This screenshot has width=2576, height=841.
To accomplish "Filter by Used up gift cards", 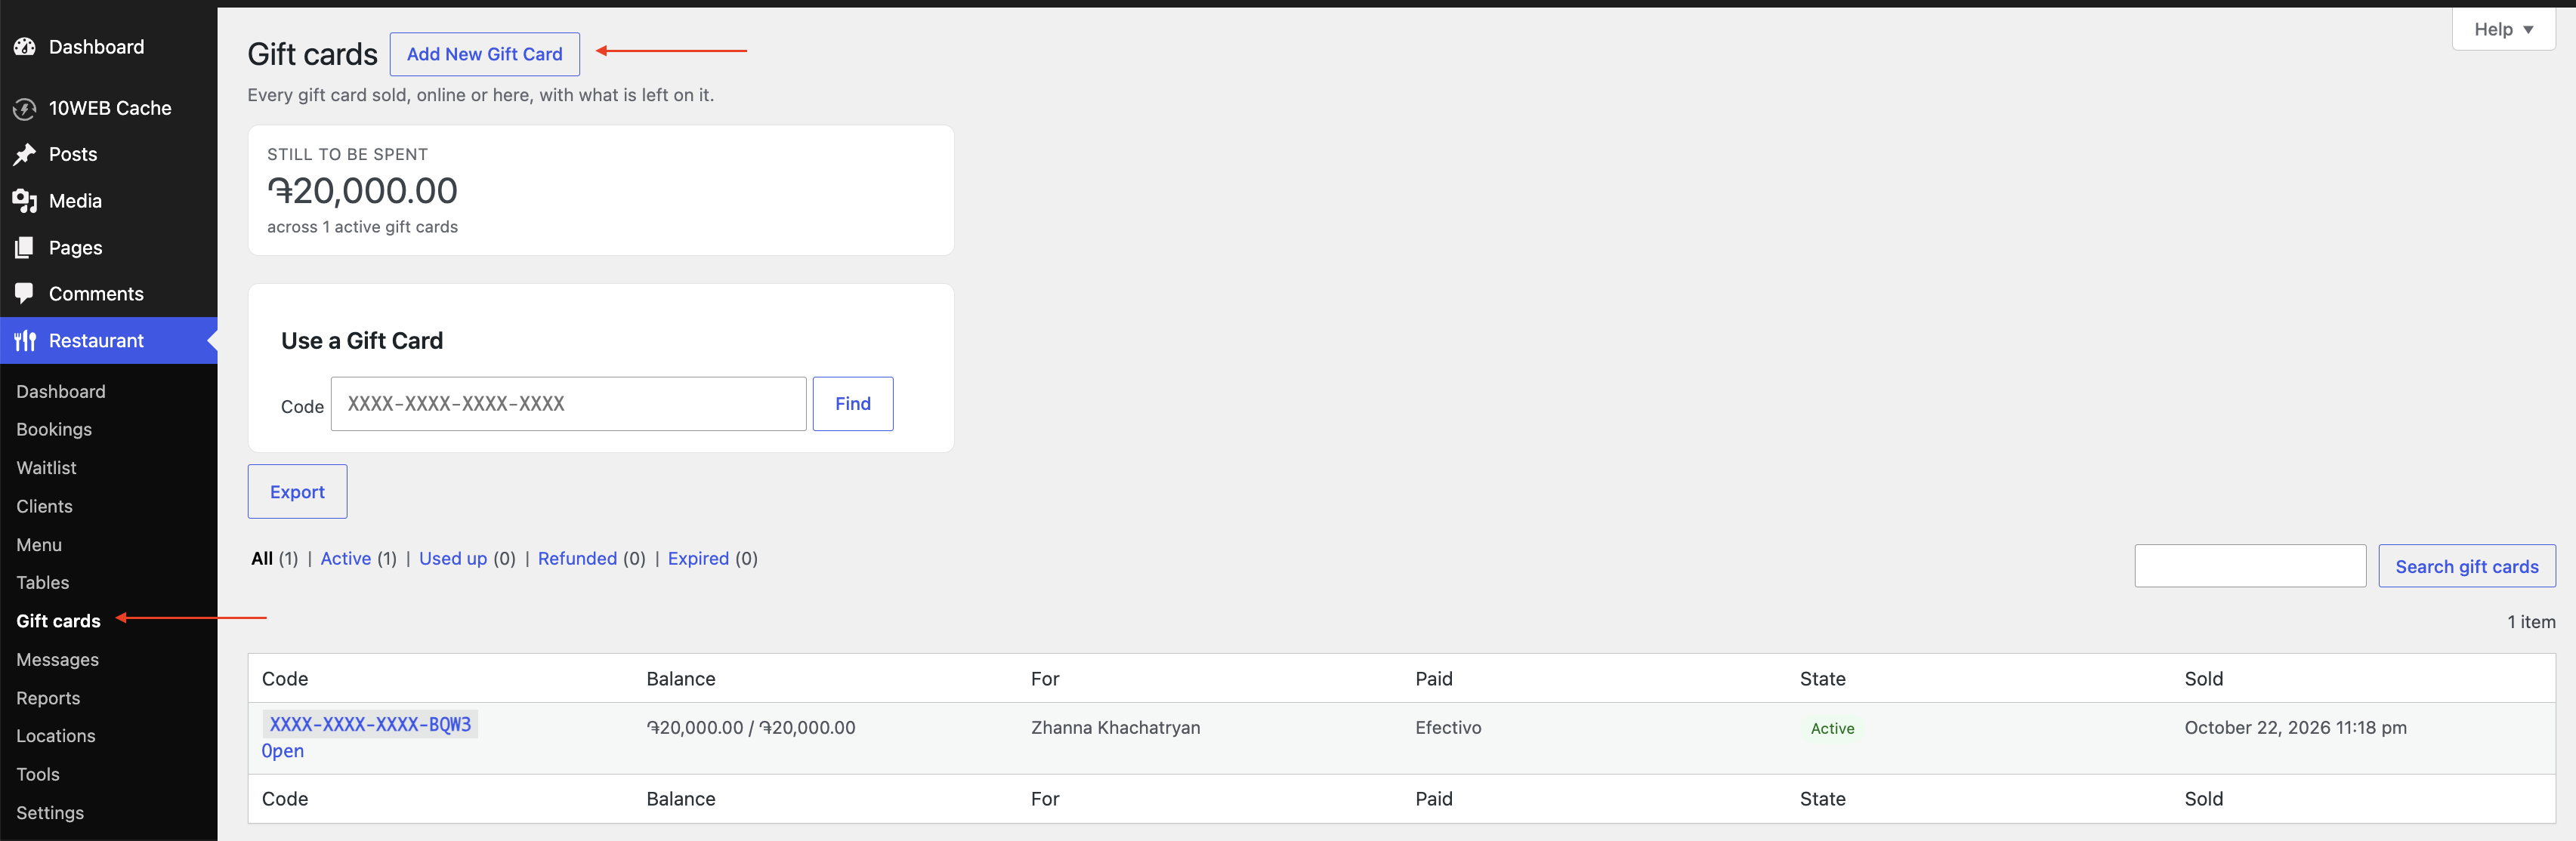I will pos(453,559).
